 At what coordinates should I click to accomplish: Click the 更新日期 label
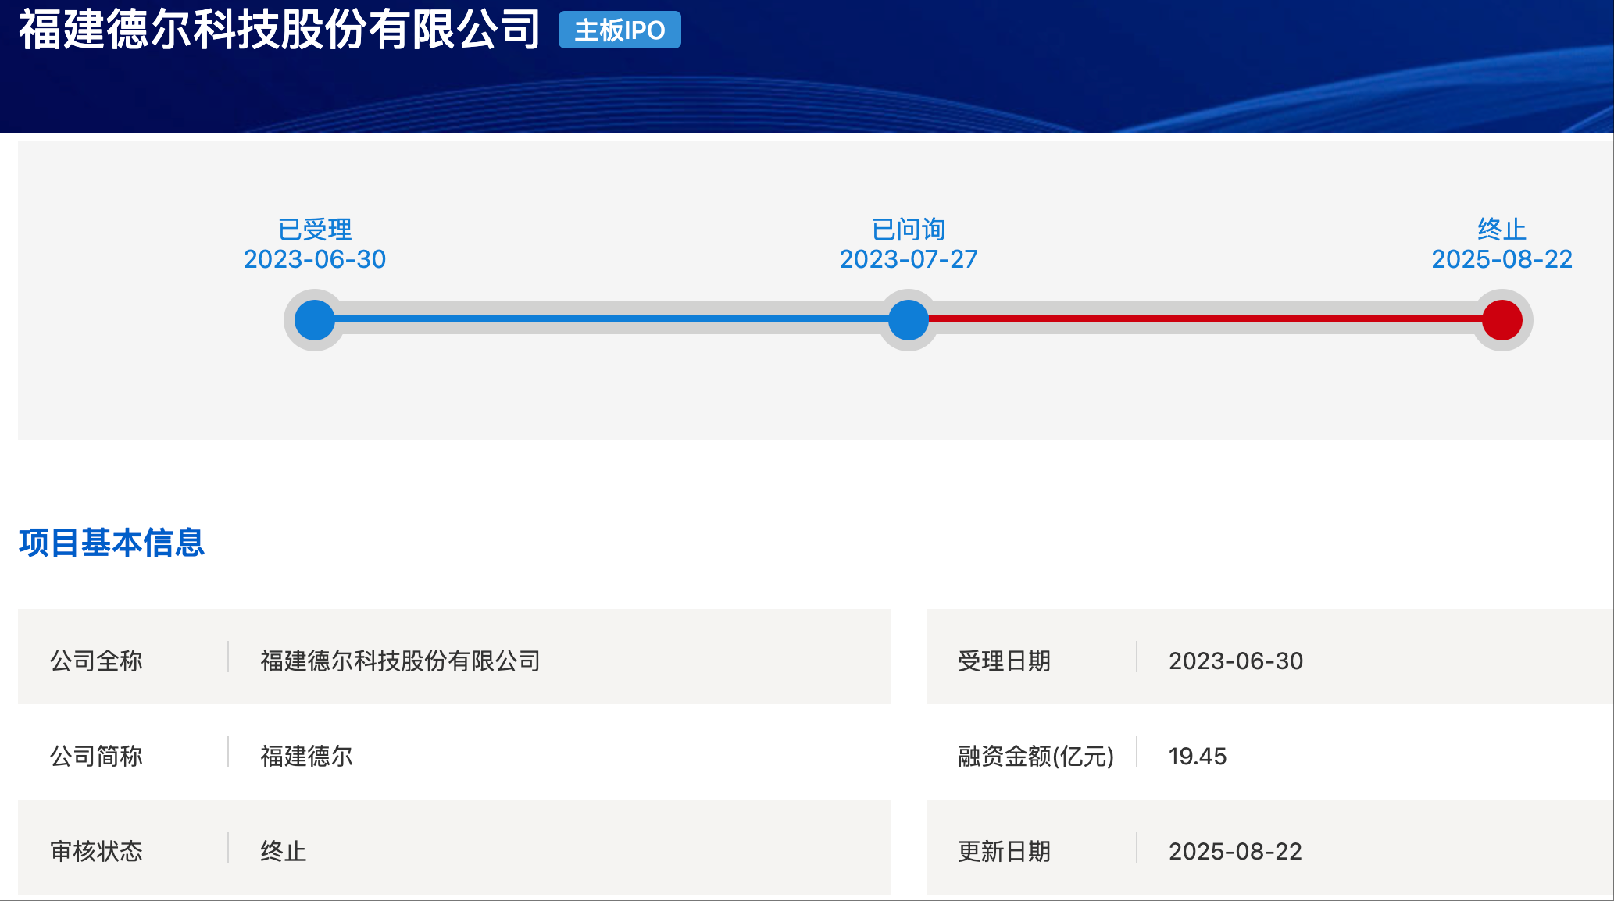(x=1004, y=851)
